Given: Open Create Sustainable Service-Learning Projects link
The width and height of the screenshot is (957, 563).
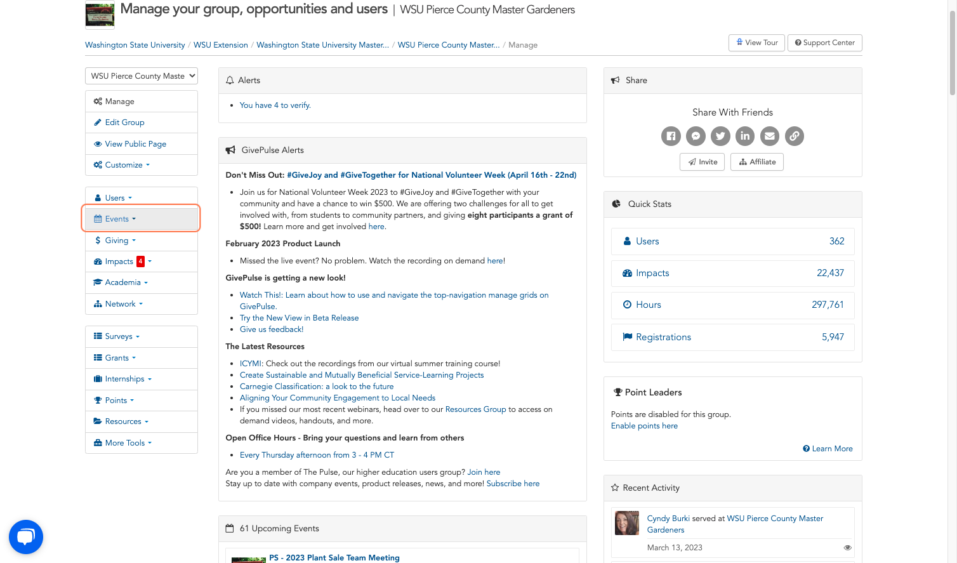Looking at the screenshot, I should click(x=362, y=375).
